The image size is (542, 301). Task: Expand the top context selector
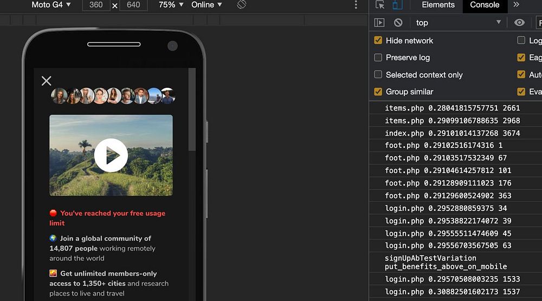point(458,22)
